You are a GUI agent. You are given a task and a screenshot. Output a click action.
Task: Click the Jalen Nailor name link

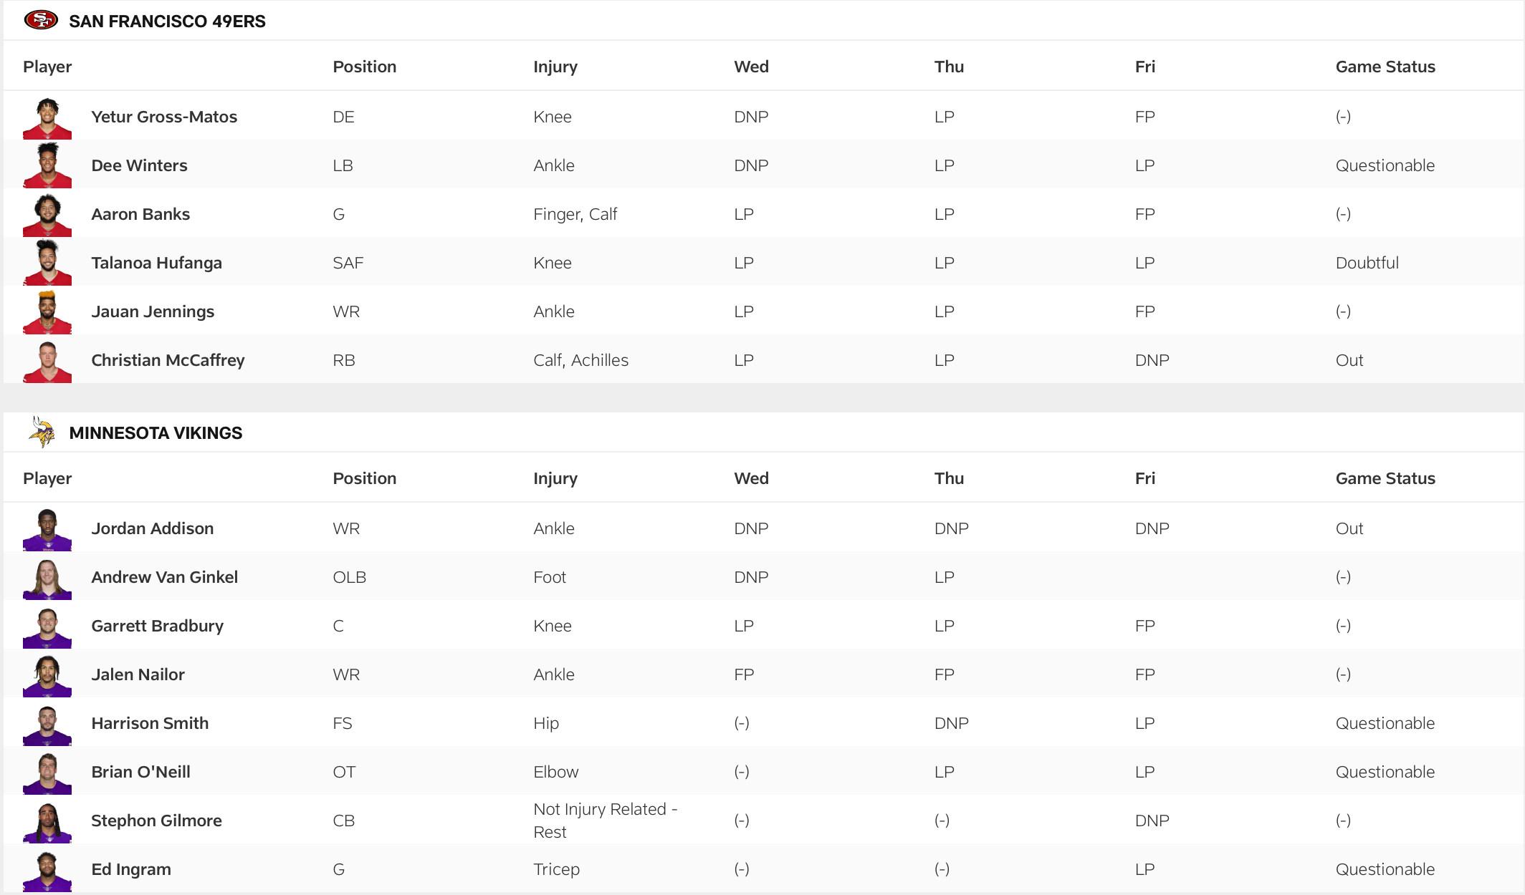pyautogui.click(x=138, y=674)
